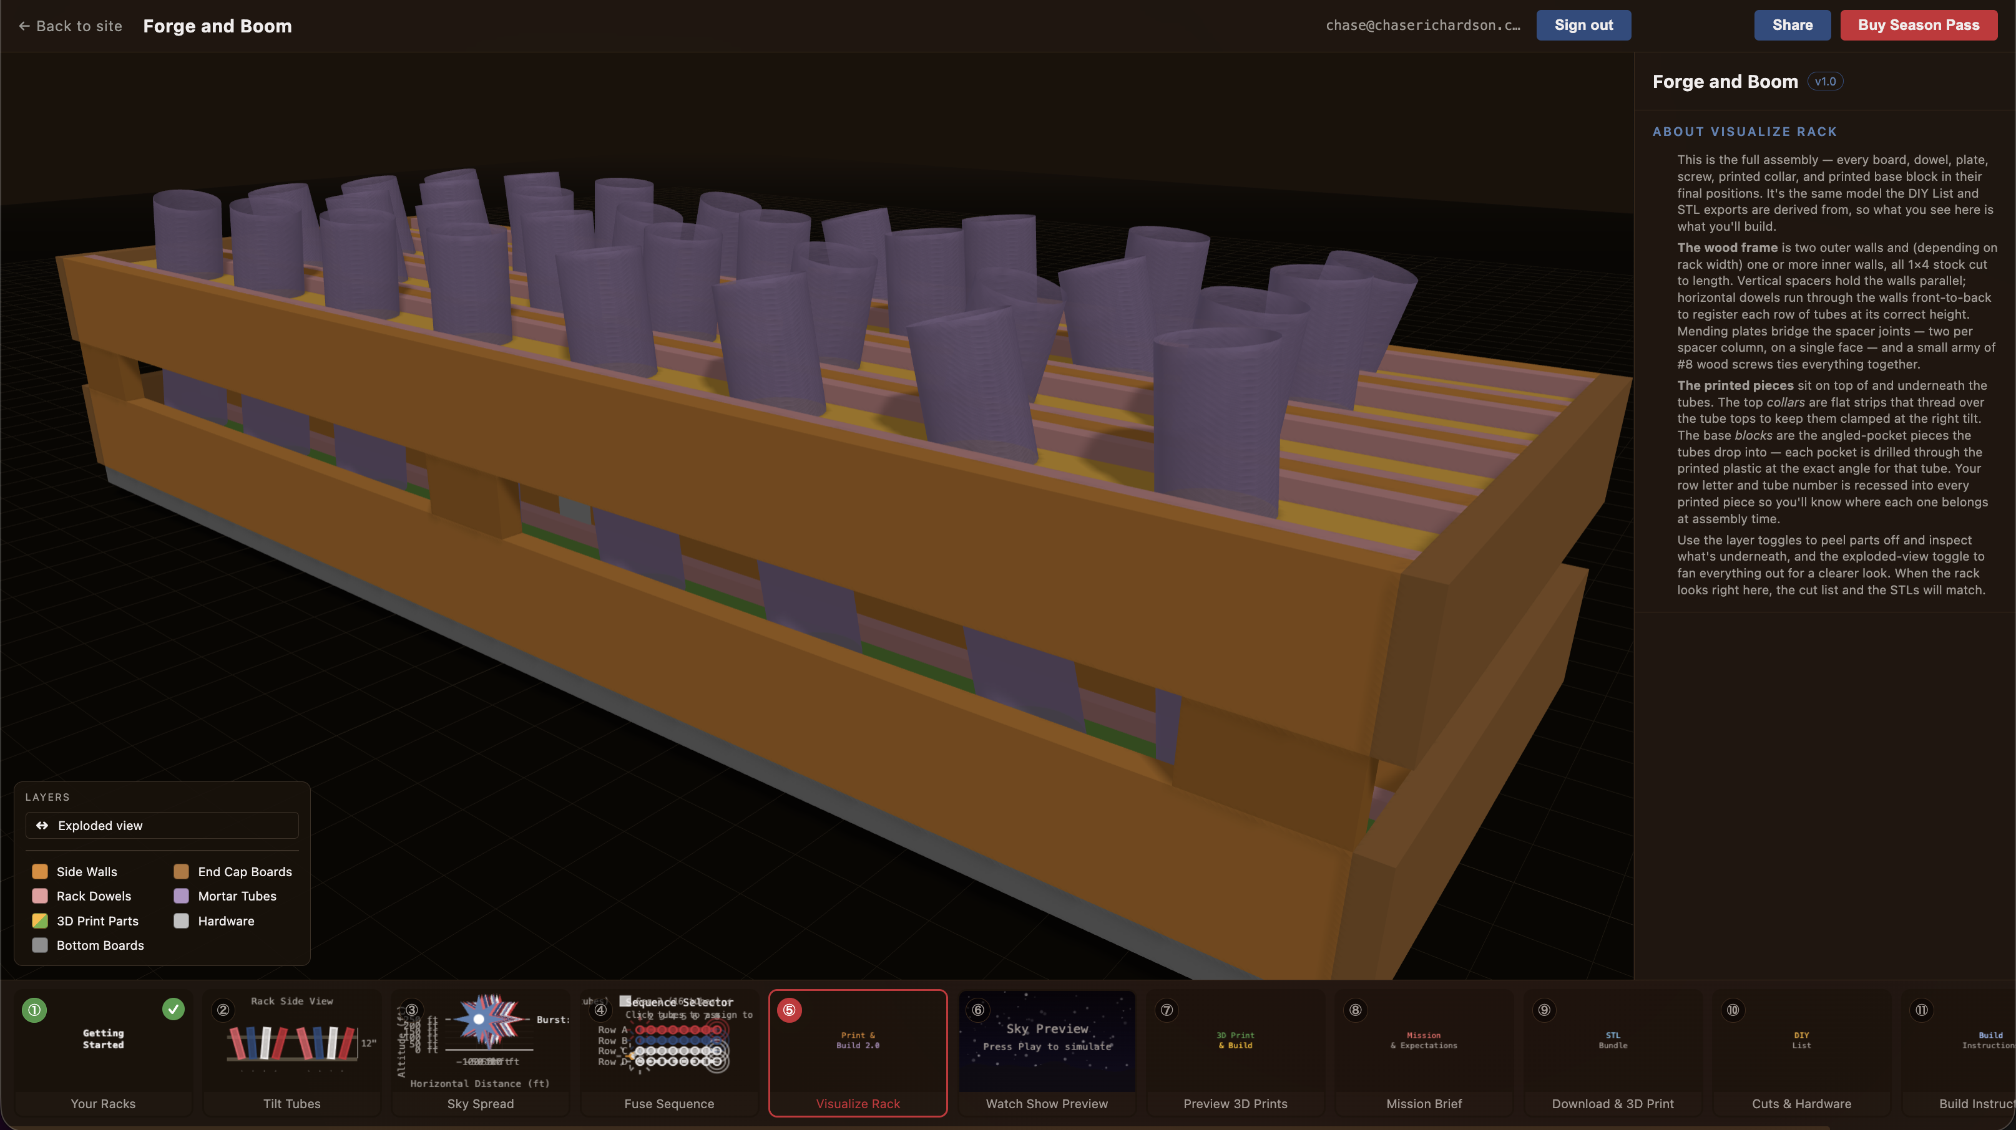
Task: Click the step 2 number badge
Action: 223,1010
